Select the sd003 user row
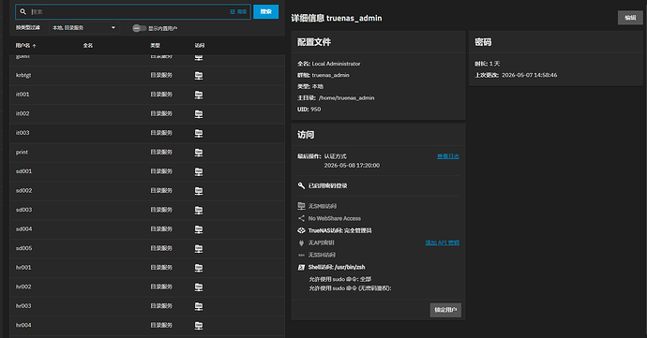The width and height of the screenshot is (647, 338). [x=147, y=211]
